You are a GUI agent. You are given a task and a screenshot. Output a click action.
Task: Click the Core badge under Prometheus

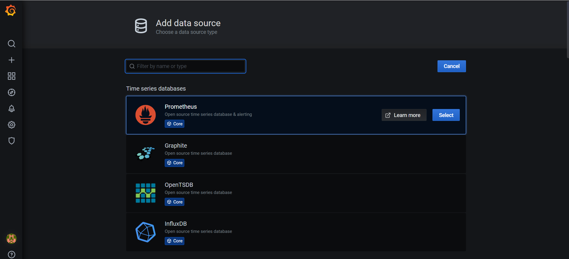tap(175, 124)
